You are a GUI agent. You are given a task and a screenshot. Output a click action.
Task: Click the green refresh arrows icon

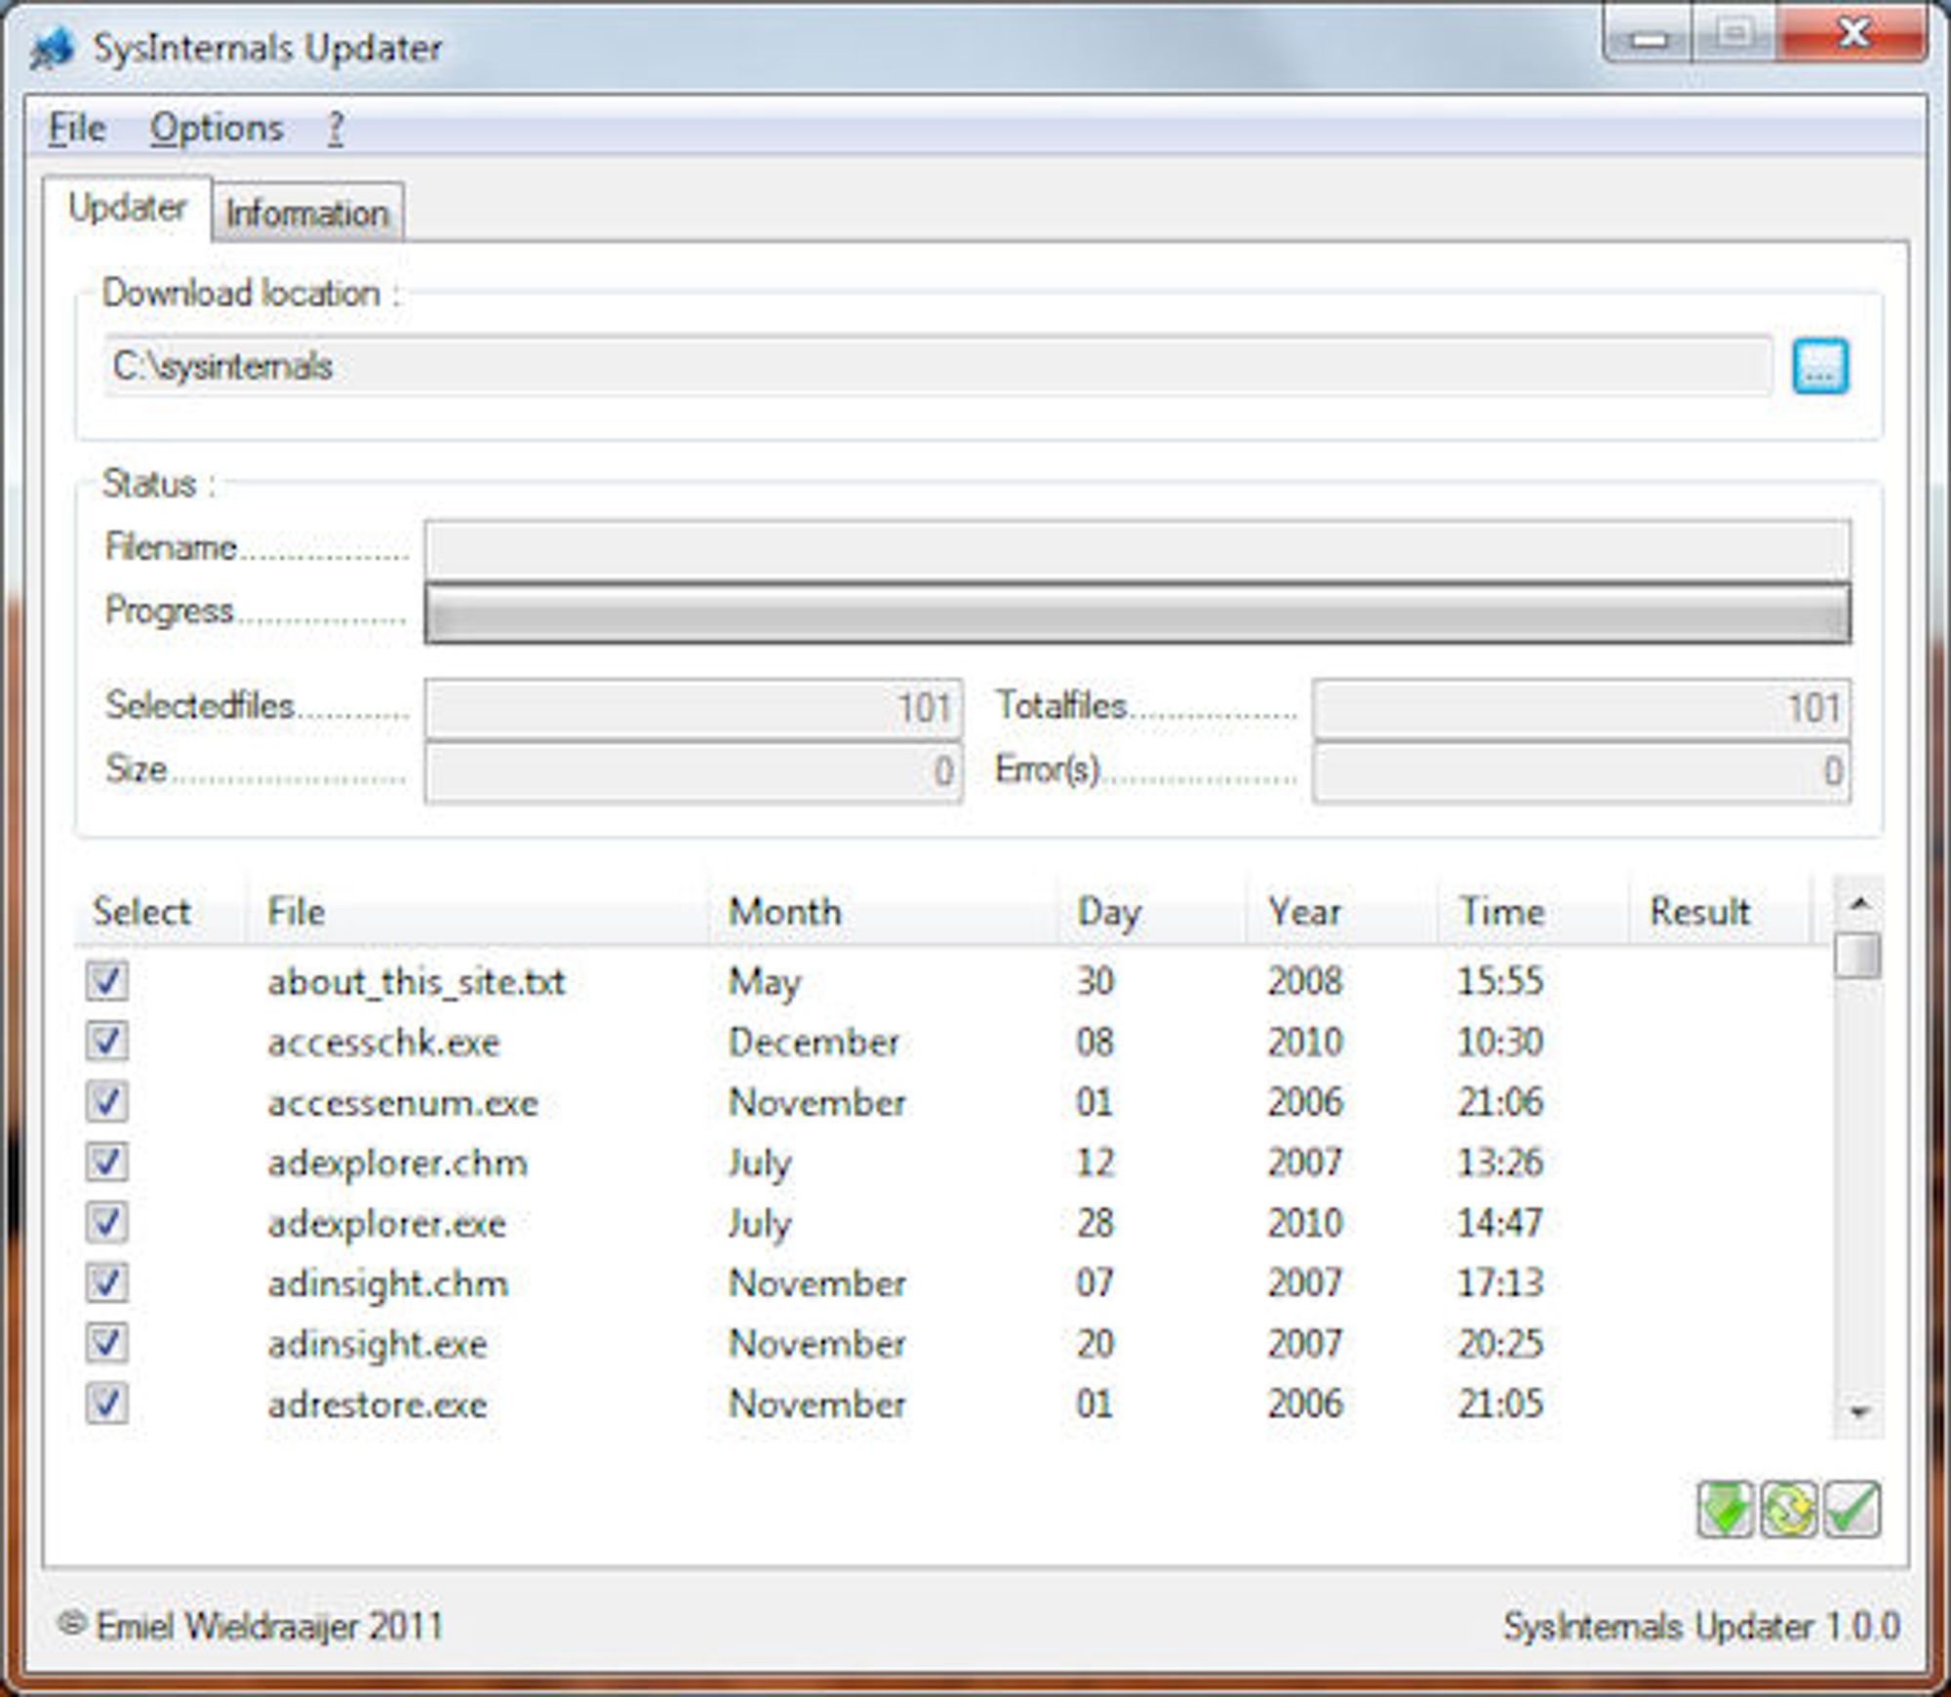pyautogui.click(x=1788, y=1510)
